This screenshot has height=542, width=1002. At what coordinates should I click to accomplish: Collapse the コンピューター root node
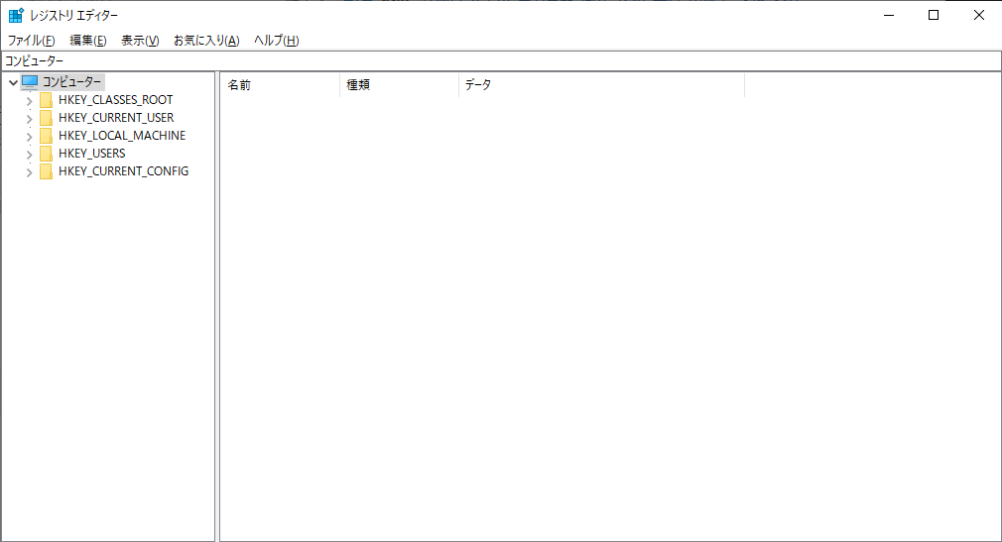12,82
